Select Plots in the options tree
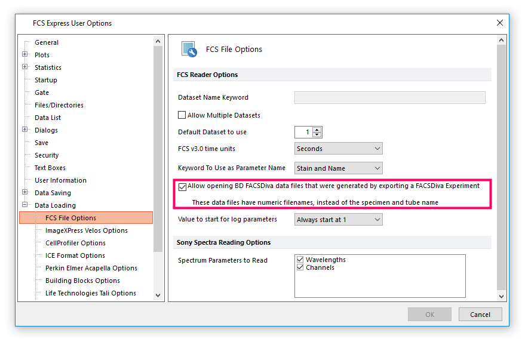This screenshot has height=345, width=522. tap(42, 55)
